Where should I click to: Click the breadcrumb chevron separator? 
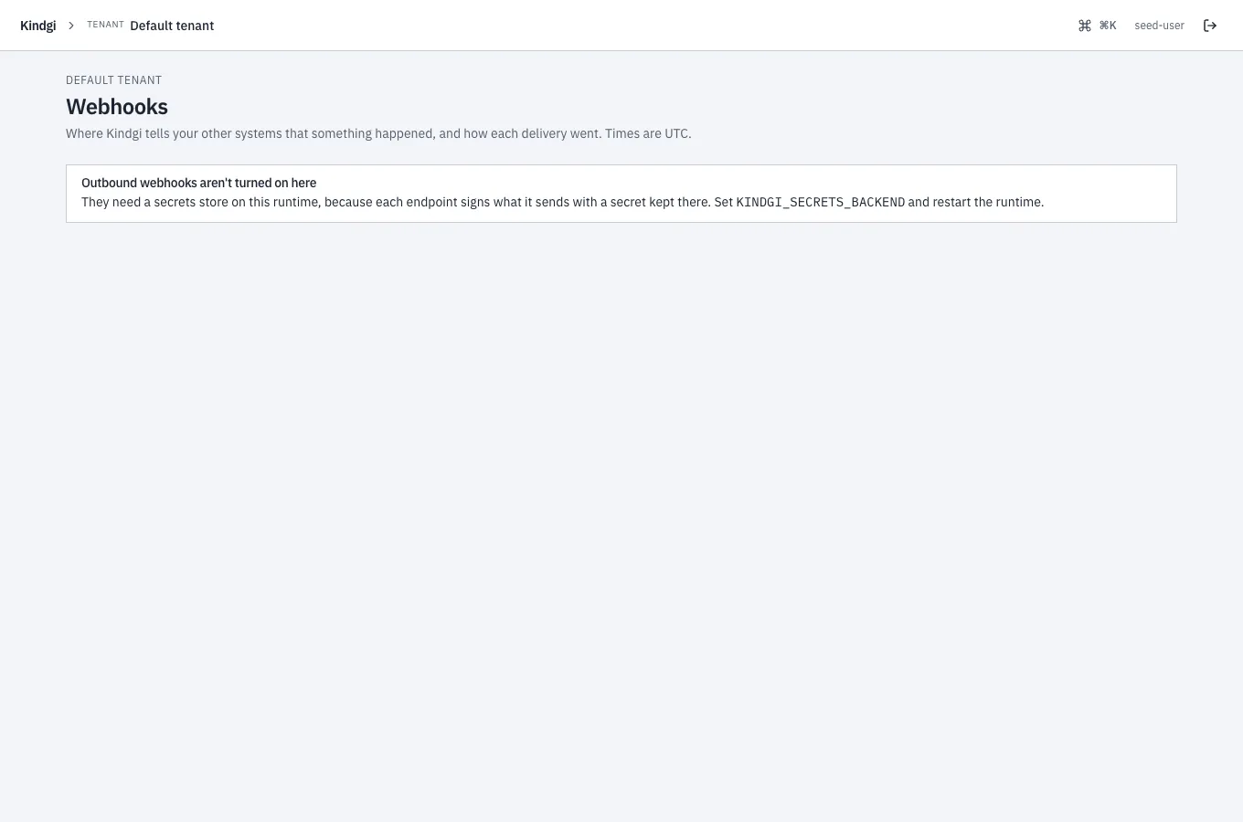[71, 26]
